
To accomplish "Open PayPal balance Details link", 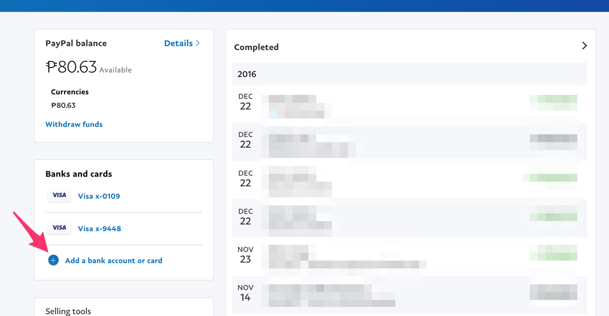I will pyautogui.click(x=178, y=43).
